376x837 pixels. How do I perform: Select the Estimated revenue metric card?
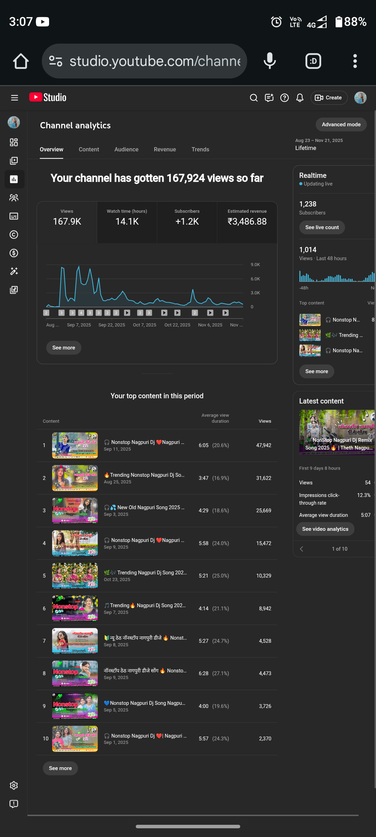(x=247, y=218)
